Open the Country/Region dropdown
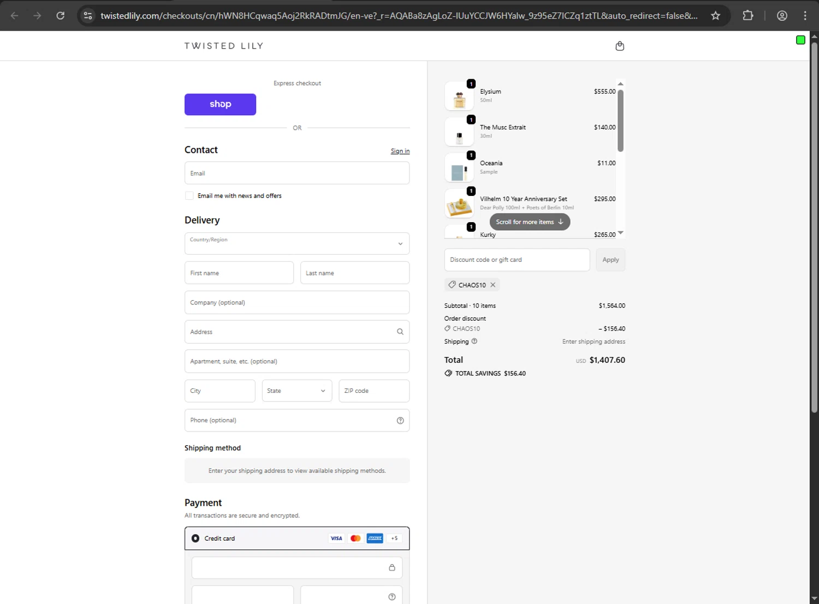 [x=297, y=243]
